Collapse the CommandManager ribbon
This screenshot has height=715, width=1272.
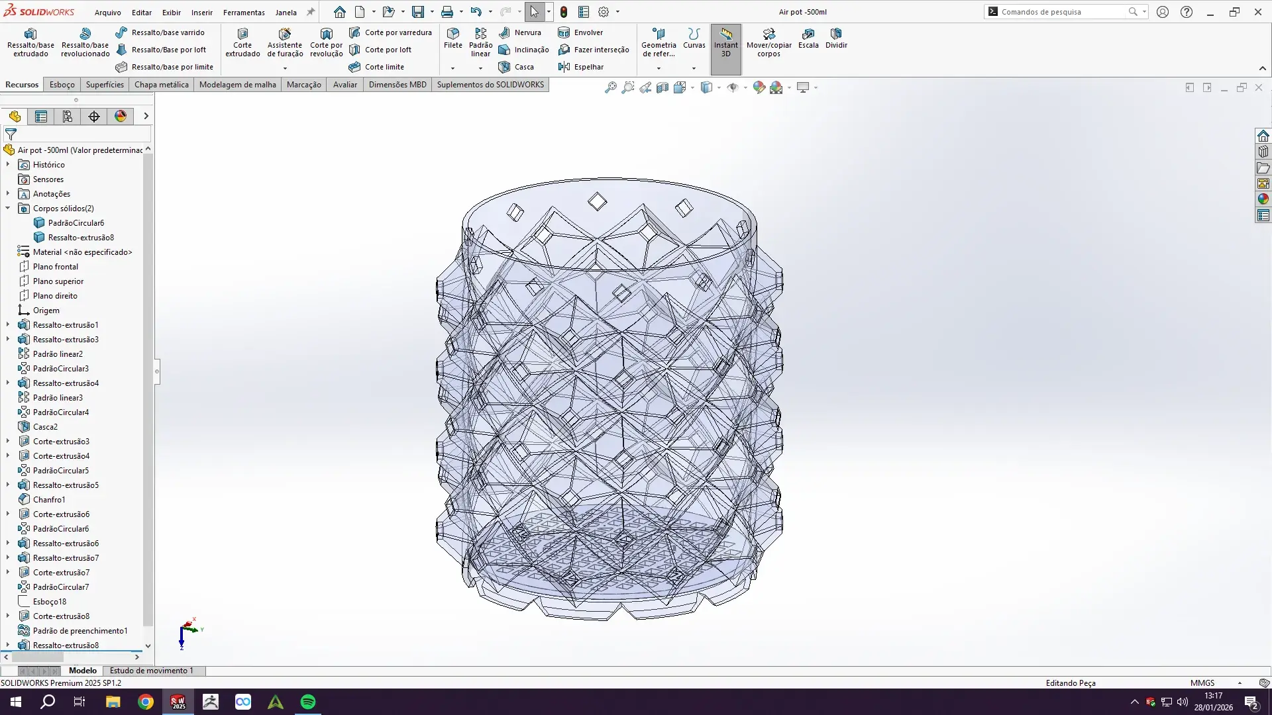1263,68
